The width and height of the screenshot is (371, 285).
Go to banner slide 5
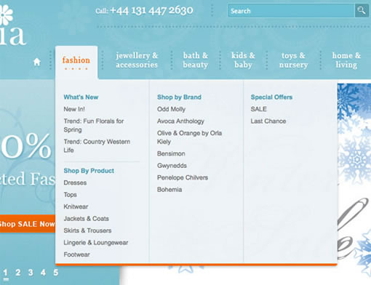coord(56,273)
